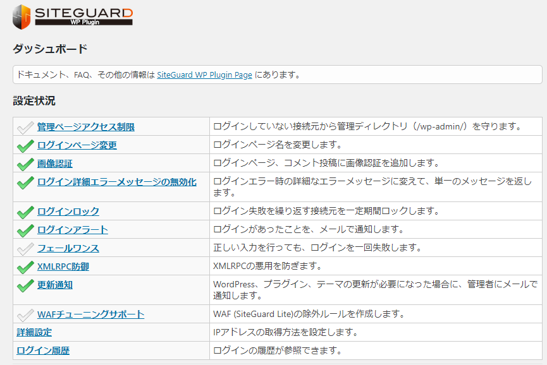
Task: Click green checkmark beside 画像認証
Action: click(x=25, y=164)
